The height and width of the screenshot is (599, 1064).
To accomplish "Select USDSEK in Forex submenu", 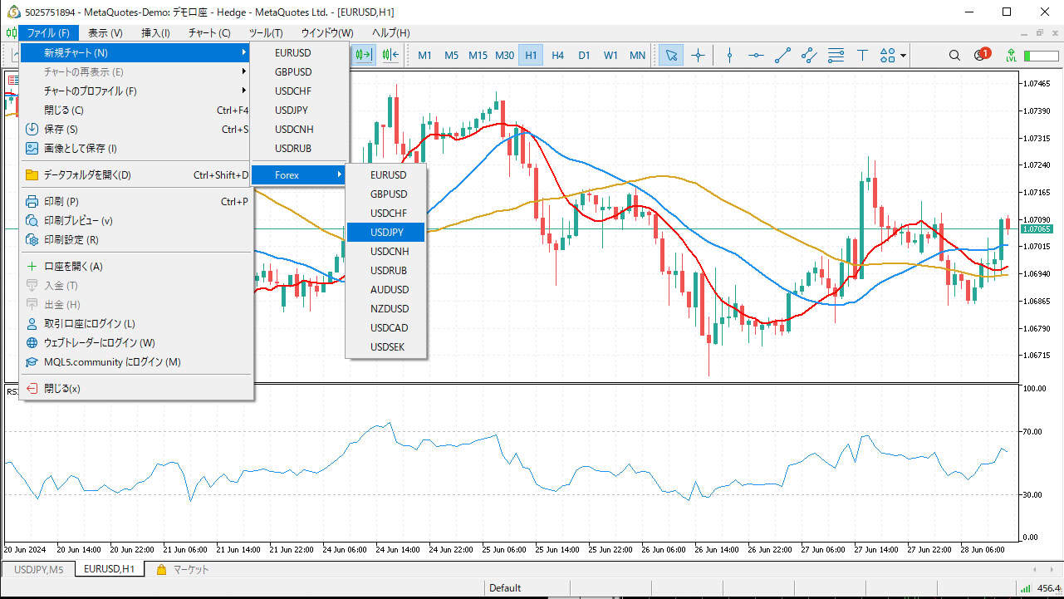I will (x=386, y=346).
